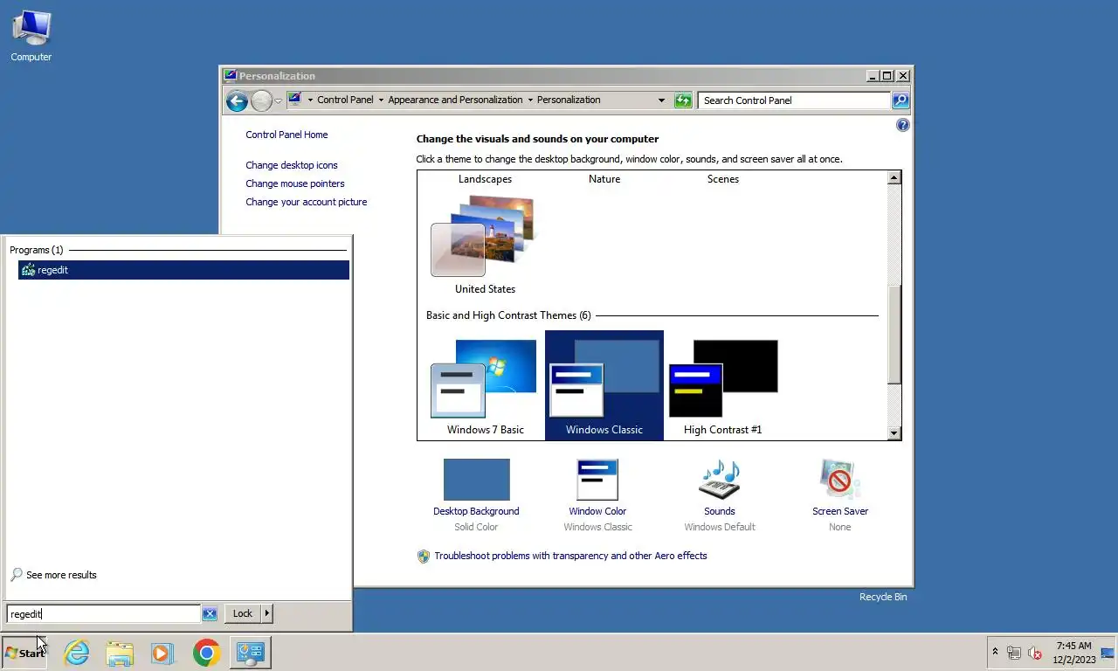The image size is (1118, 671).
Task: Open Windows Media Player from taskbar
Action: pyautogui.click(x=162, y=653)
